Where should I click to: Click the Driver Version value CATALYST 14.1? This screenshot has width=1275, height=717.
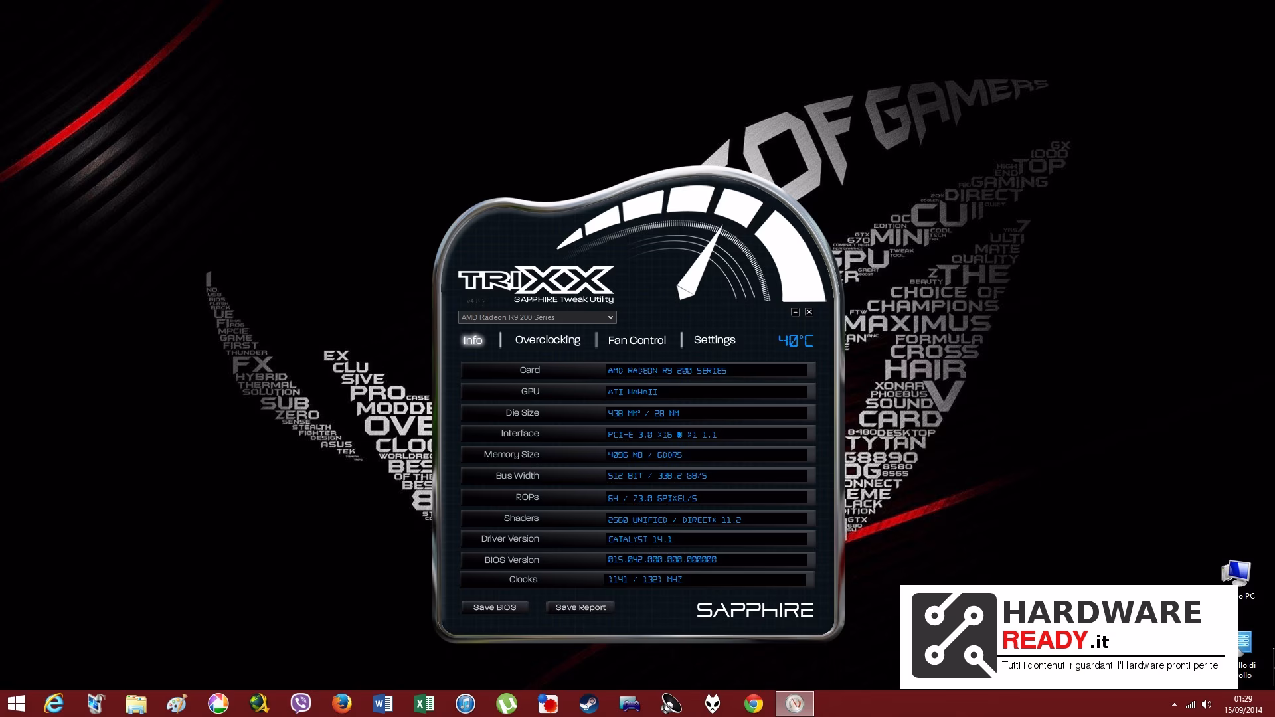(640, 540)
